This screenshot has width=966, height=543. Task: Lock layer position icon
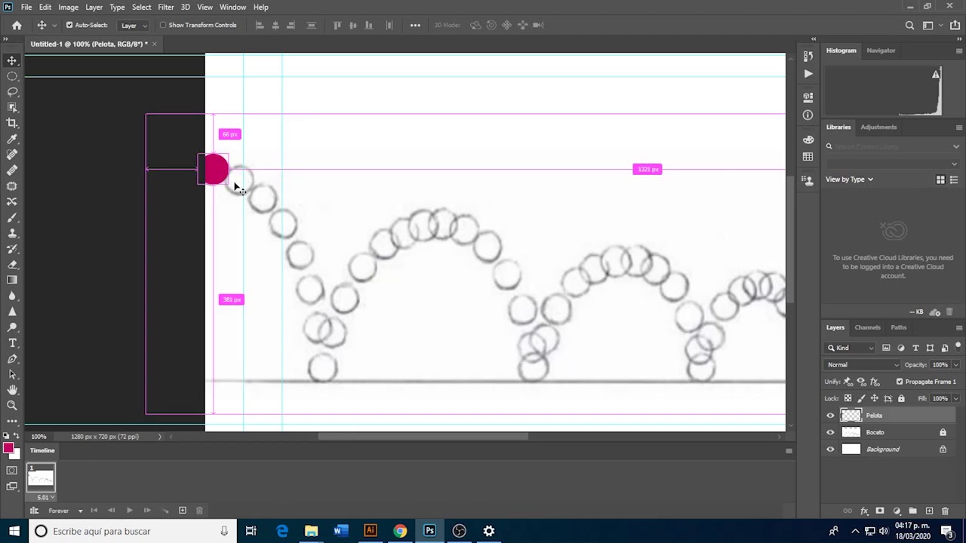[x=875, y=398]
